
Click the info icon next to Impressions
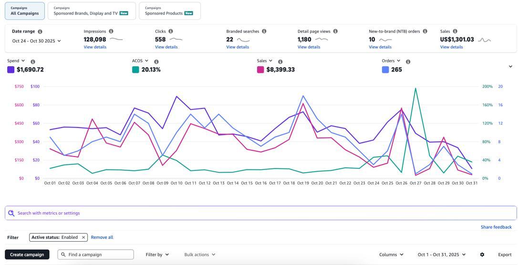coord(111,31)
